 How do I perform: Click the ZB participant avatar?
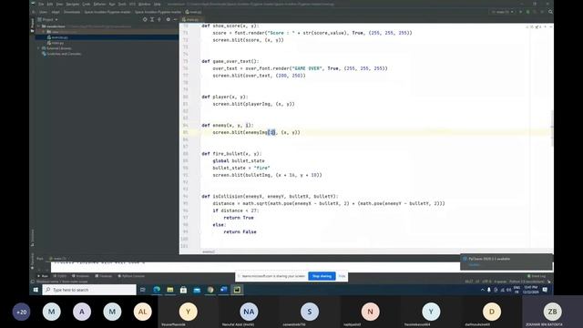click(553, 312)
